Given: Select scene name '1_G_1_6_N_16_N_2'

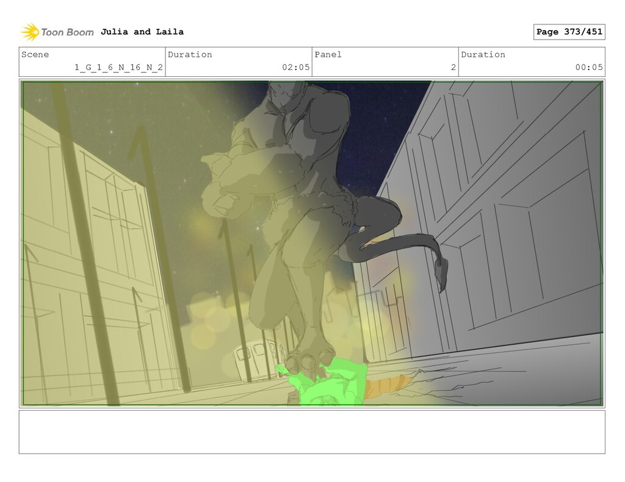Looking at the screenshot, I should [118, 67].
